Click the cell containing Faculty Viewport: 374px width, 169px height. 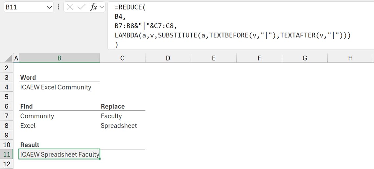[x=111, y=116]
